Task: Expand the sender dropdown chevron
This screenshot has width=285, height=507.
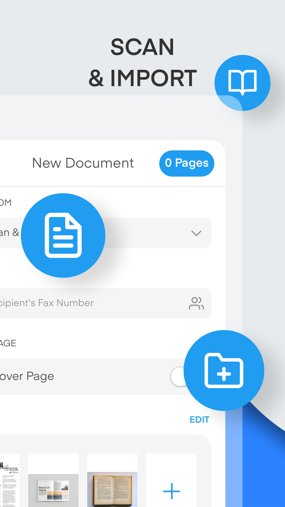Action: (x=196, y=233)
